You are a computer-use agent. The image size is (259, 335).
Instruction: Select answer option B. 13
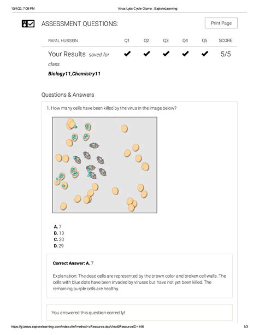(x=59, y=233)
